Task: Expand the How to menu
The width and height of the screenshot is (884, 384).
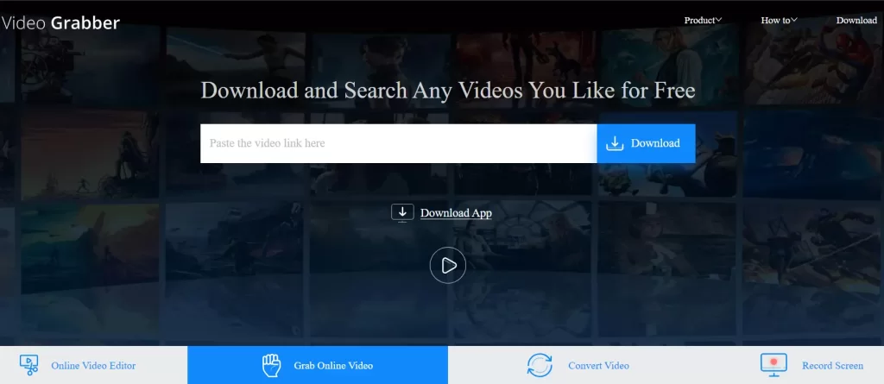Action: coord(780,21)
